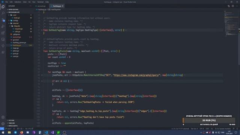Open the File menu

[x=7, y=2]
